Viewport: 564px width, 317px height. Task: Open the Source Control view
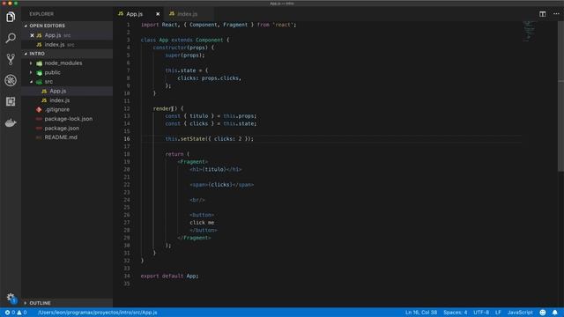click(11, 59)
